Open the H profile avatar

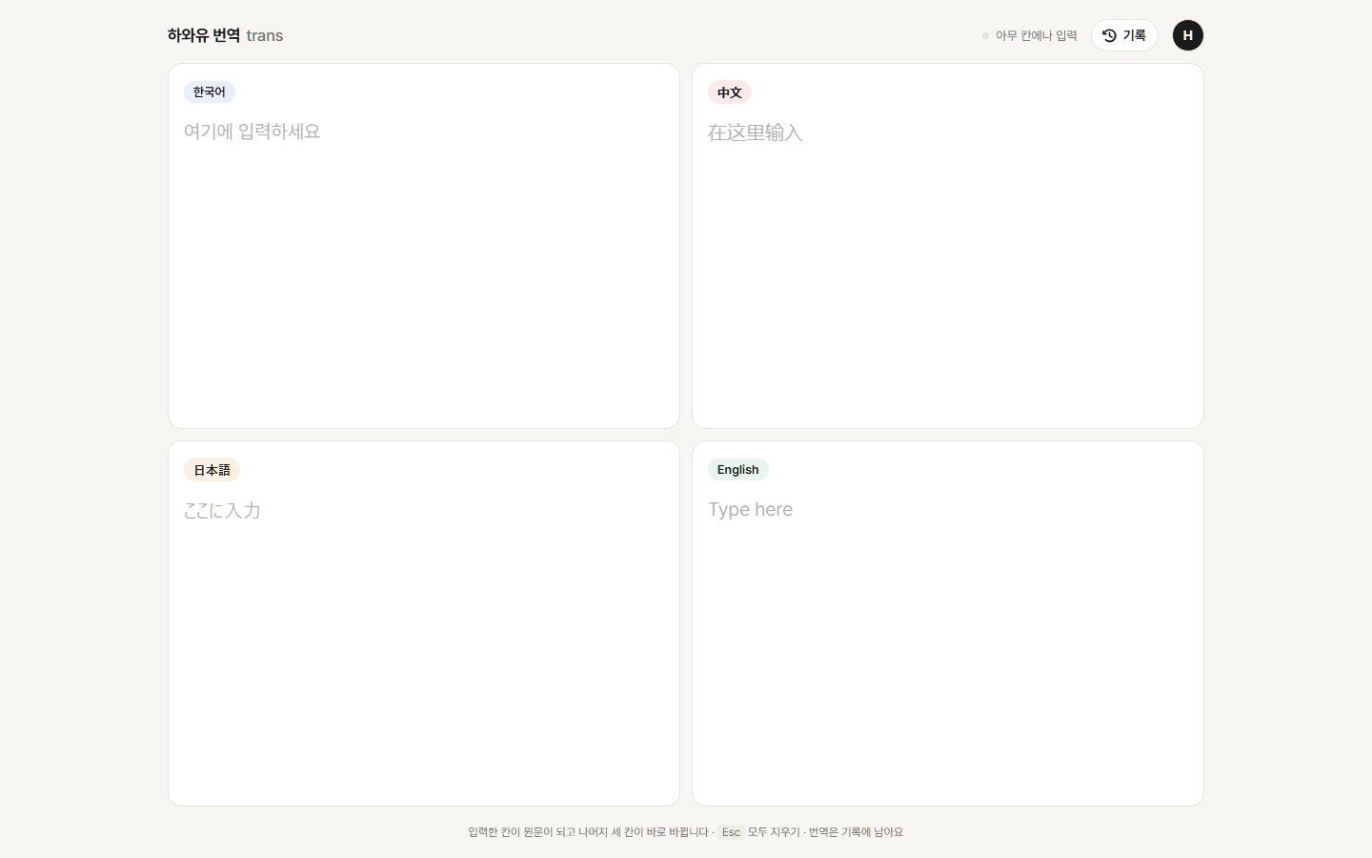pyautogui.click(x=1188, y=35)
